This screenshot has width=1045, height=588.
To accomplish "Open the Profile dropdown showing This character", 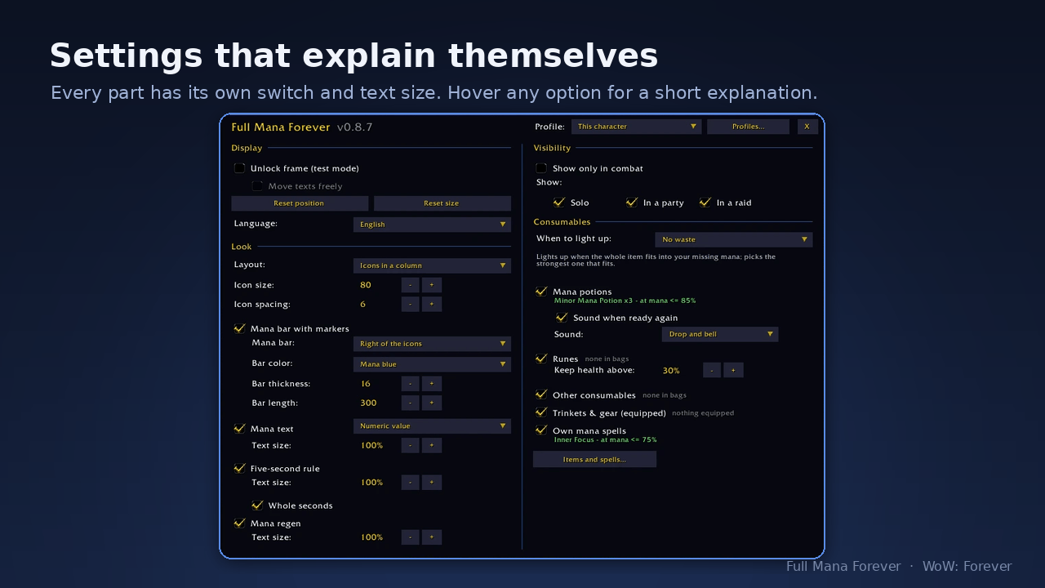I will coord(637,127).
